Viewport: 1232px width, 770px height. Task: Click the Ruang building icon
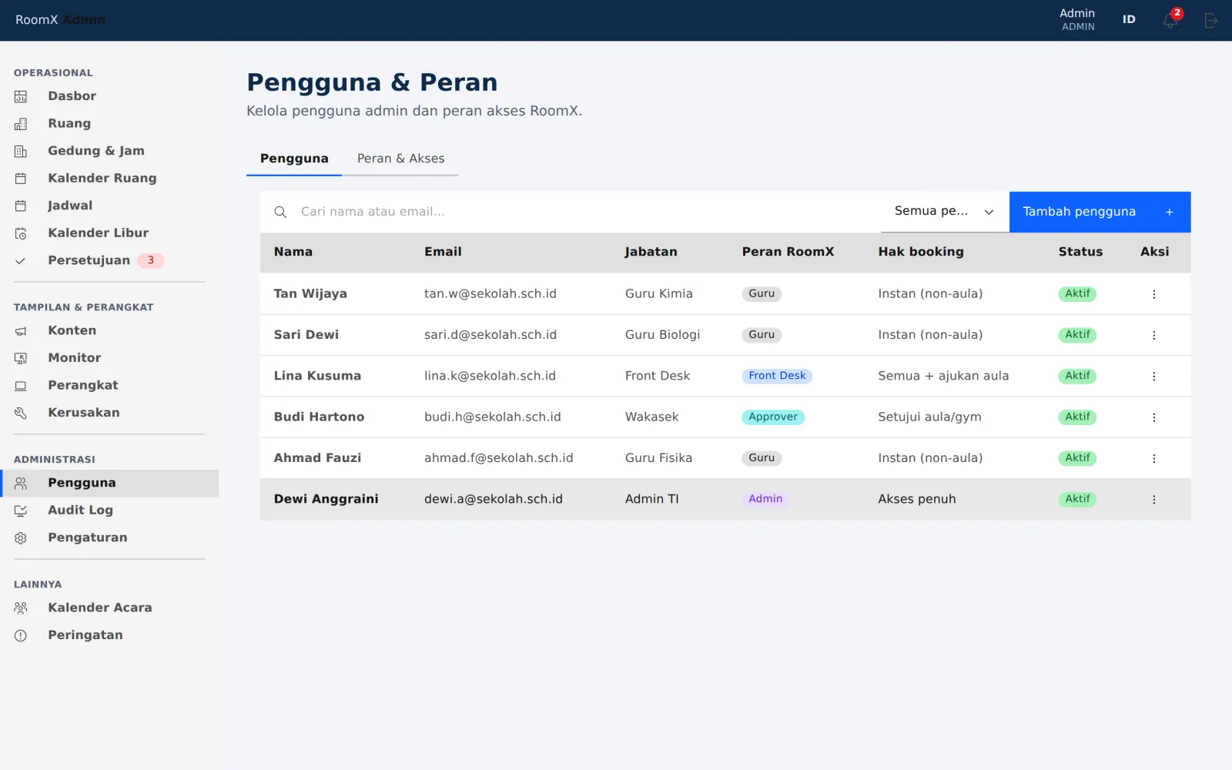(x=21, y=124)
